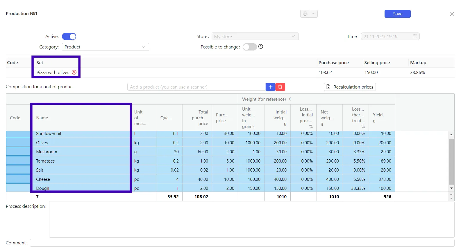Select the Mushroom row name

tap(47, 152)
